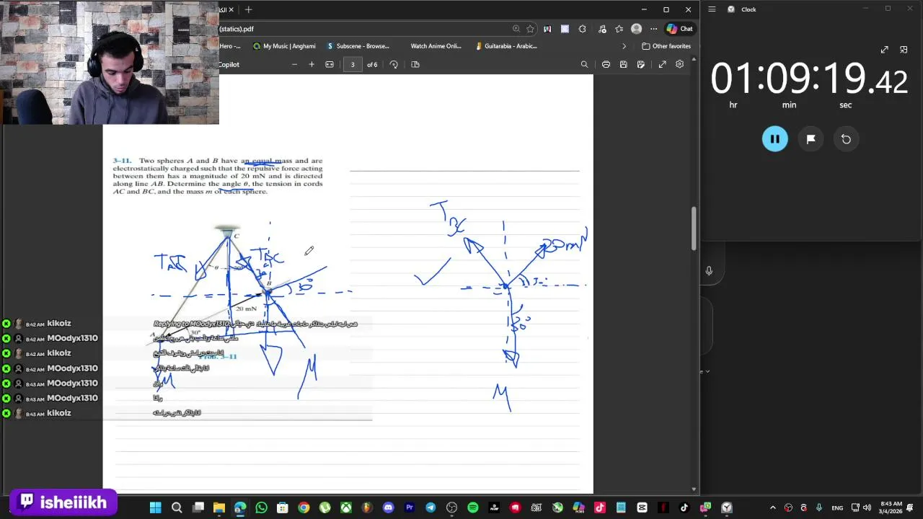Open the browser profile avatar

(x=636, y=29)
